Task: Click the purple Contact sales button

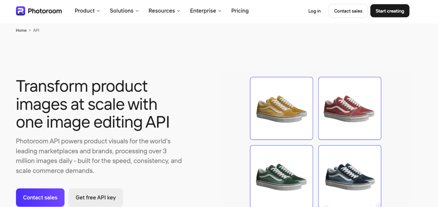Action: click(40, 198)
